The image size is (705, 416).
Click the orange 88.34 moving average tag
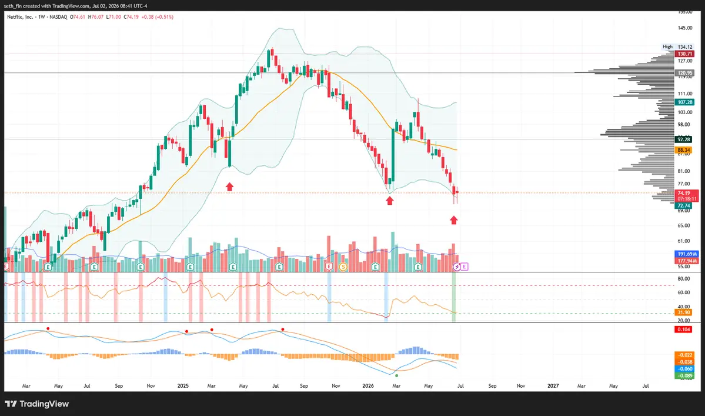click(x=683, y=150)
